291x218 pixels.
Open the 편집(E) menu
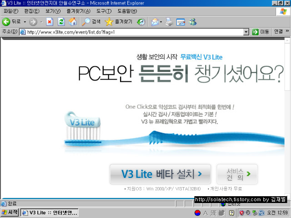pos(32,11)
